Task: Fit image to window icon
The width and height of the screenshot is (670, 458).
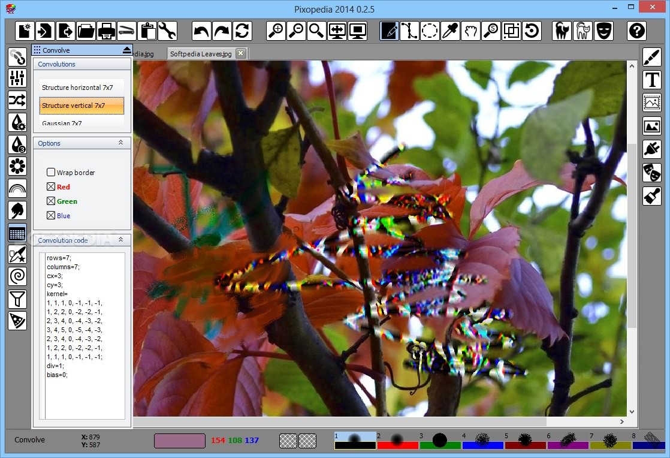Action: [337, 31]
